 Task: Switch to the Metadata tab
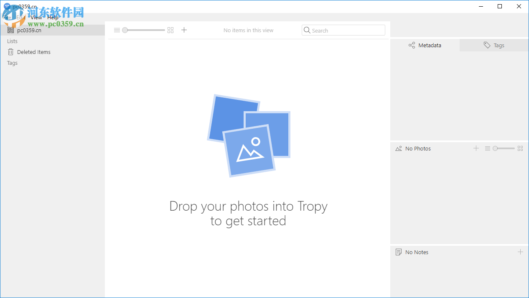pos(425,45)
